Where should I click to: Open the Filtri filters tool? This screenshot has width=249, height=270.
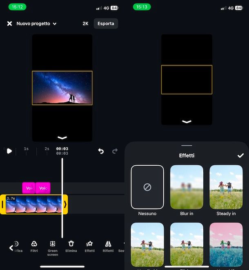34,246
